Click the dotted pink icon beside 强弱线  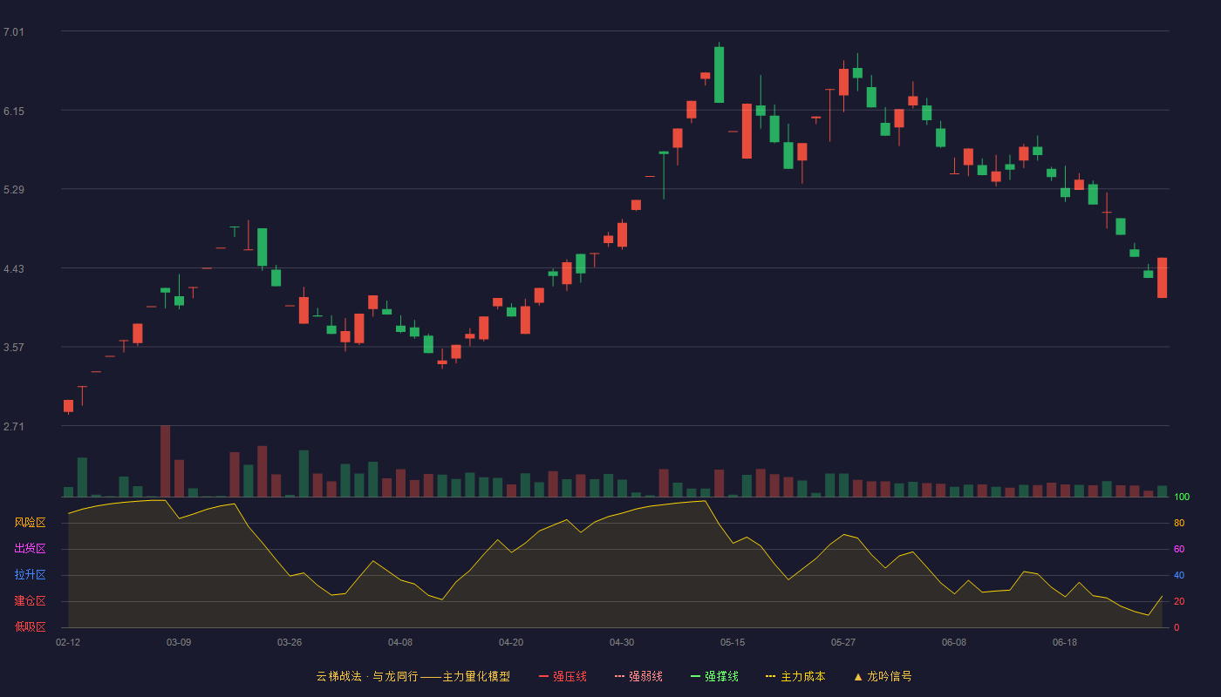point(620,676)
